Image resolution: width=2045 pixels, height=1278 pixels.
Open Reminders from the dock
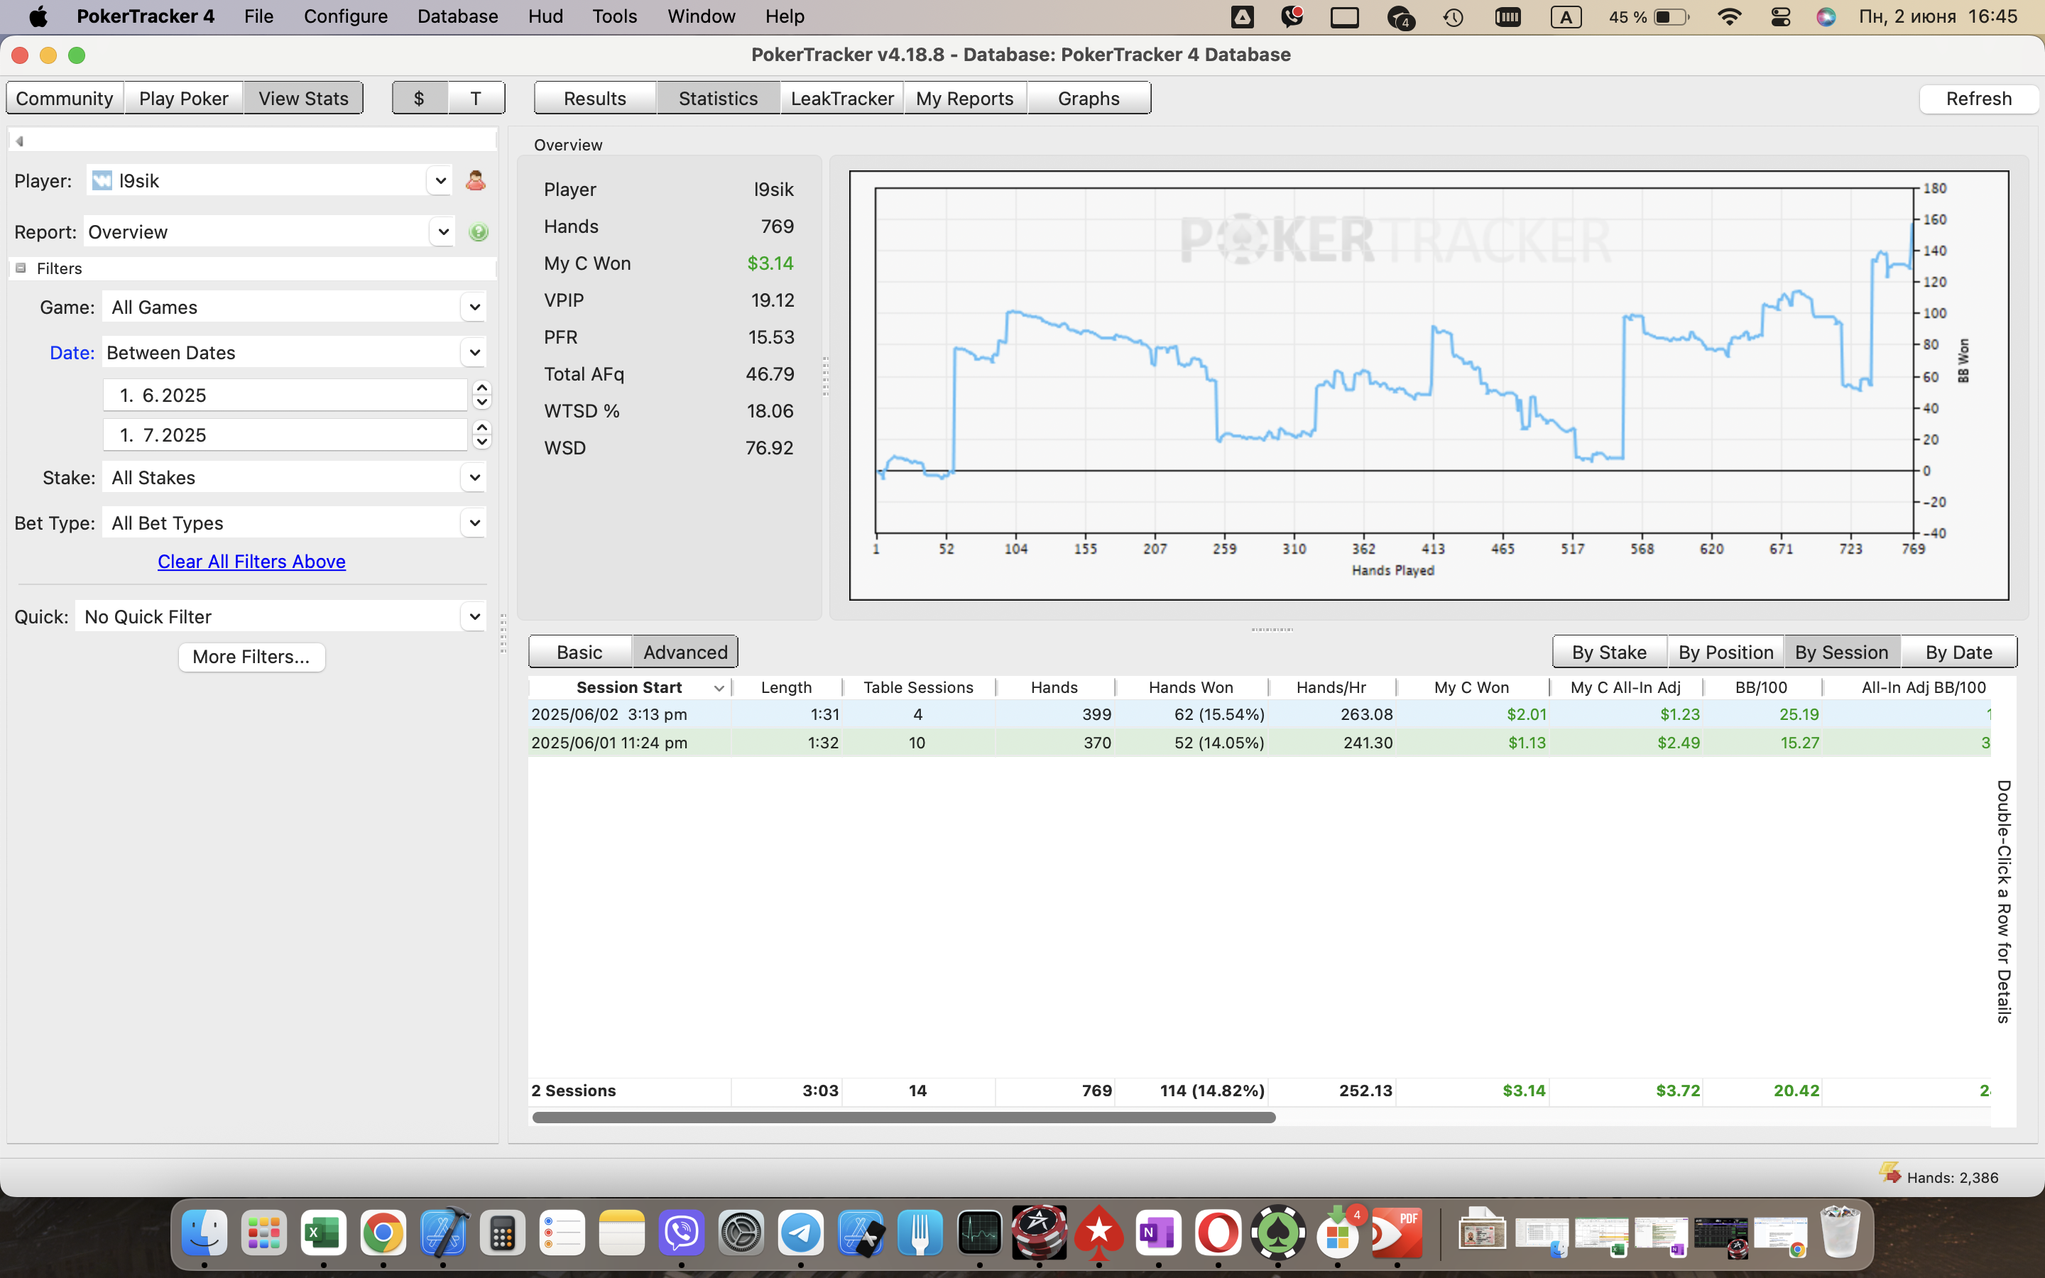click(562, 1233)
